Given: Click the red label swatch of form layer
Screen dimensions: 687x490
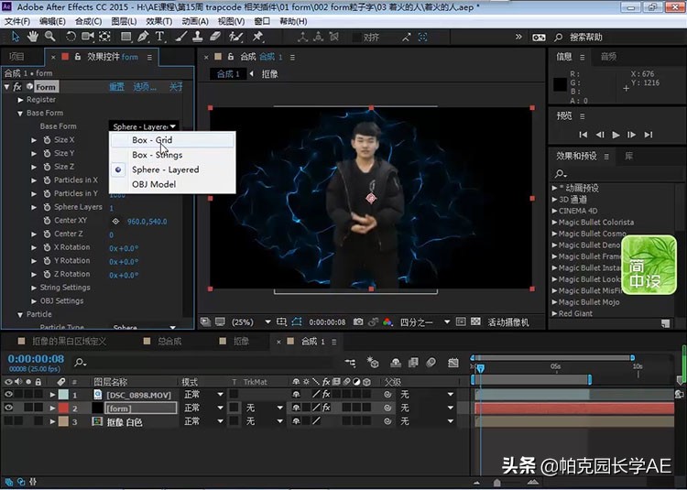Looking at the screenshot, I should point(63,408).
